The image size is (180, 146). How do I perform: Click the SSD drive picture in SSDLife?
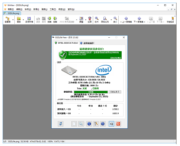pos(69,70)
